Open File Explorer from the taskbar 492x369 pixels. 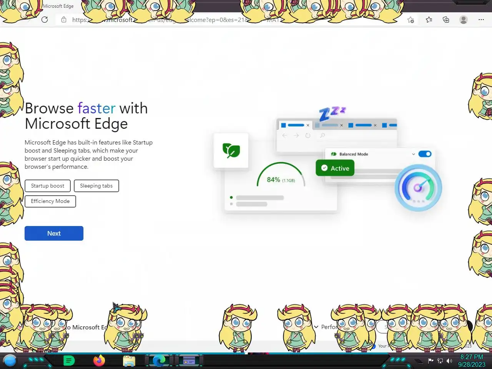point(129,361)
